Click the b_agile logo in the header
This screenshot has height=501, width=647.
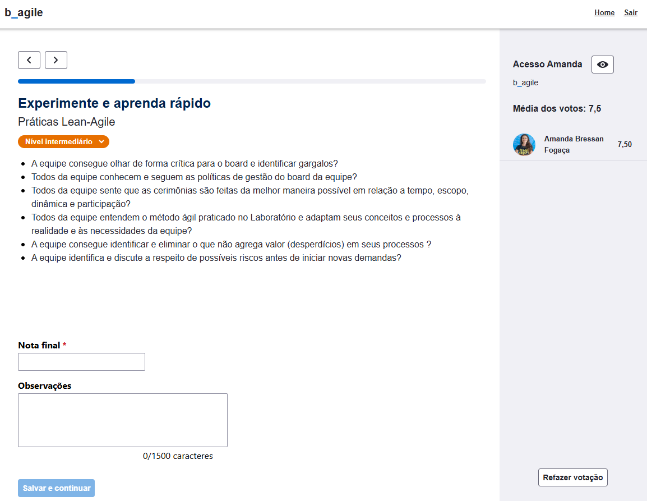click(x=24, y=12)
